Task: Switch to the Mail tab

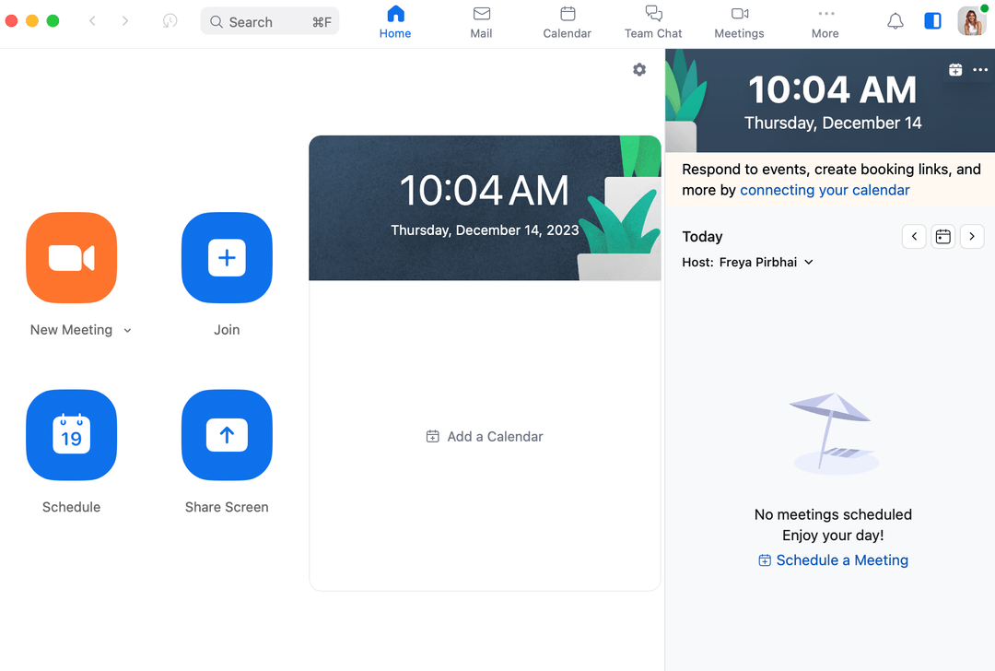Action: click(481, 22)
